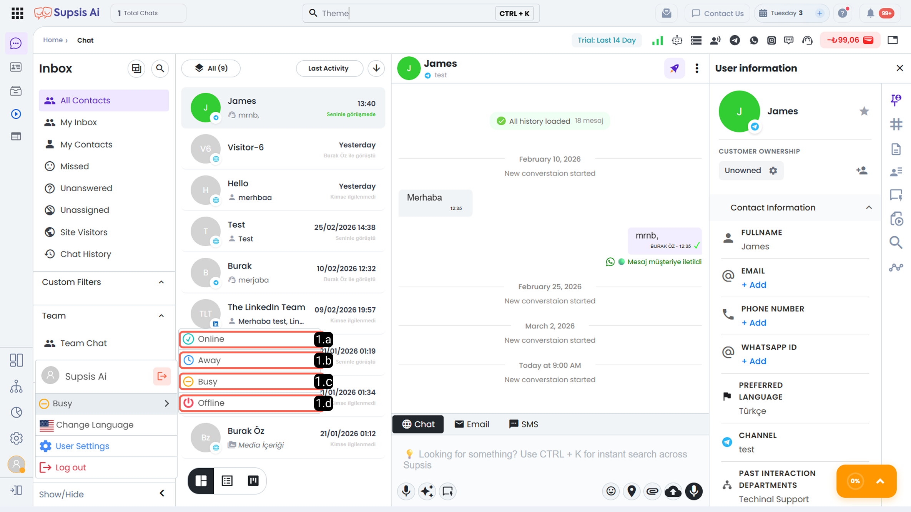Open the Visitor-6 conversation
This screenshot has width=911, height=512.
[283, 149]
